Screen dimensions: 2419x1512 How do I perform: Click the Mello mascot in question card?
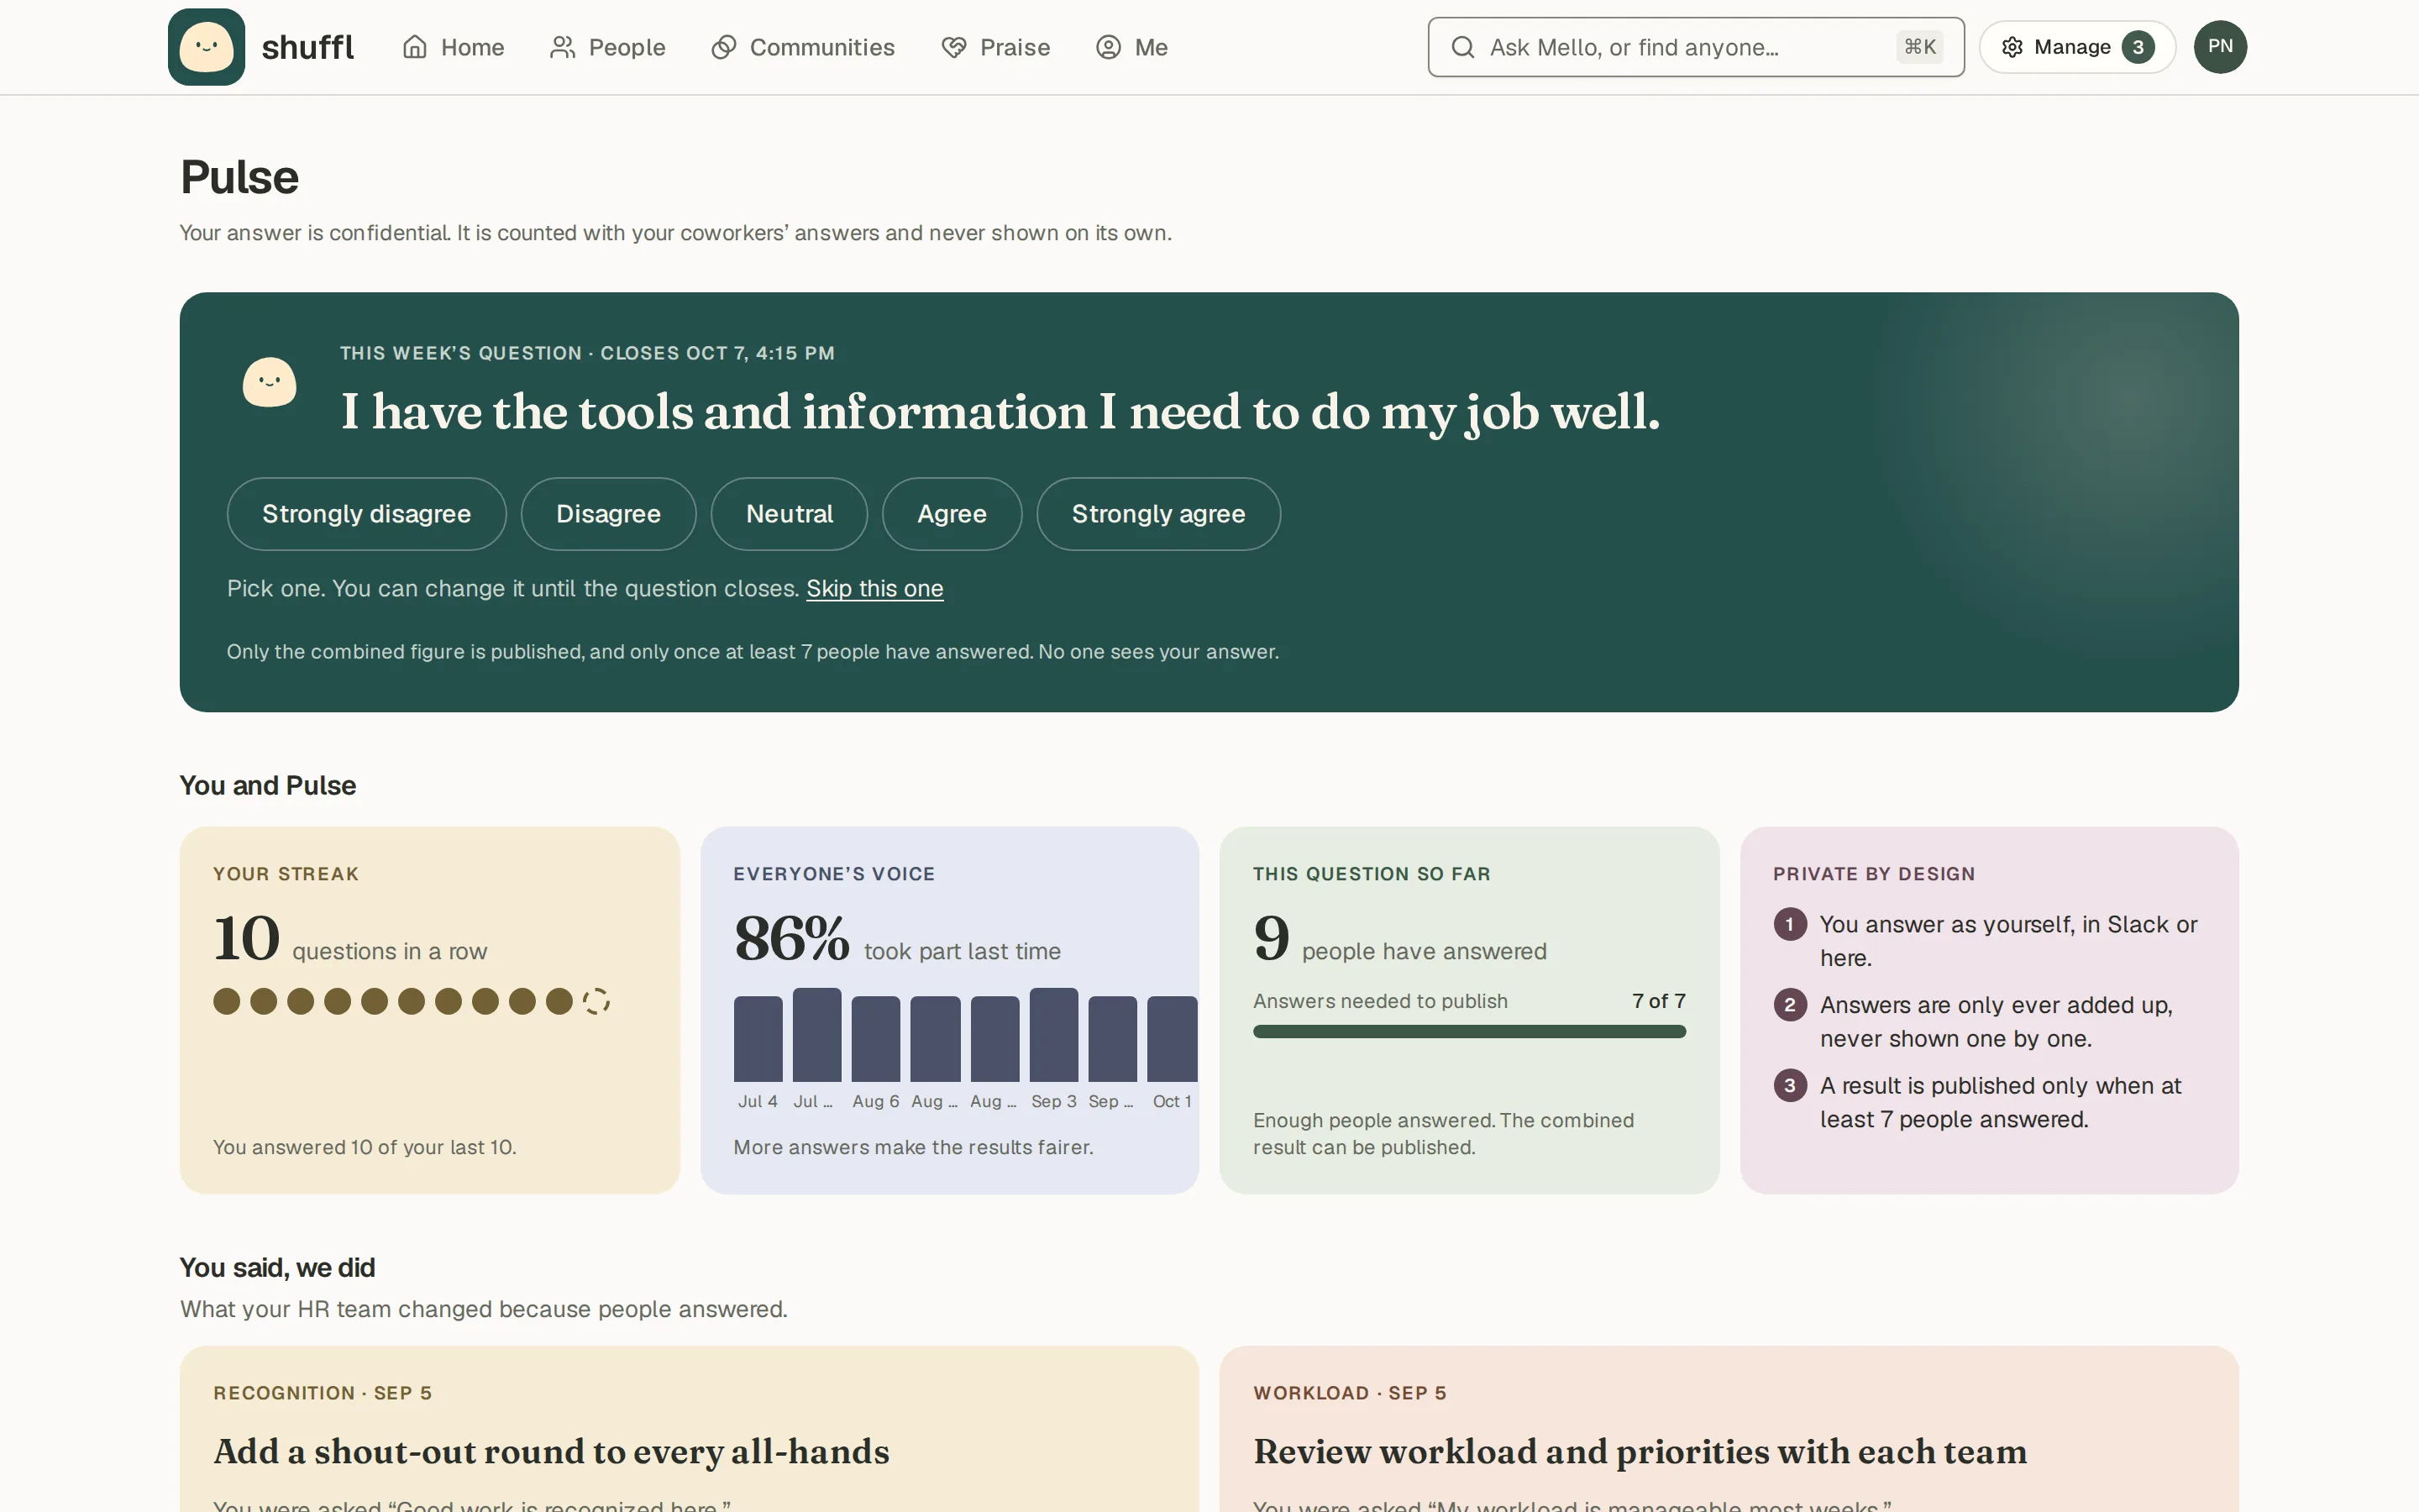point(270,382)
